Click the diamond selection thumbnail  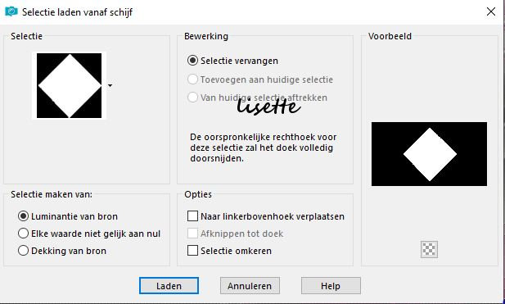[70, 86]
